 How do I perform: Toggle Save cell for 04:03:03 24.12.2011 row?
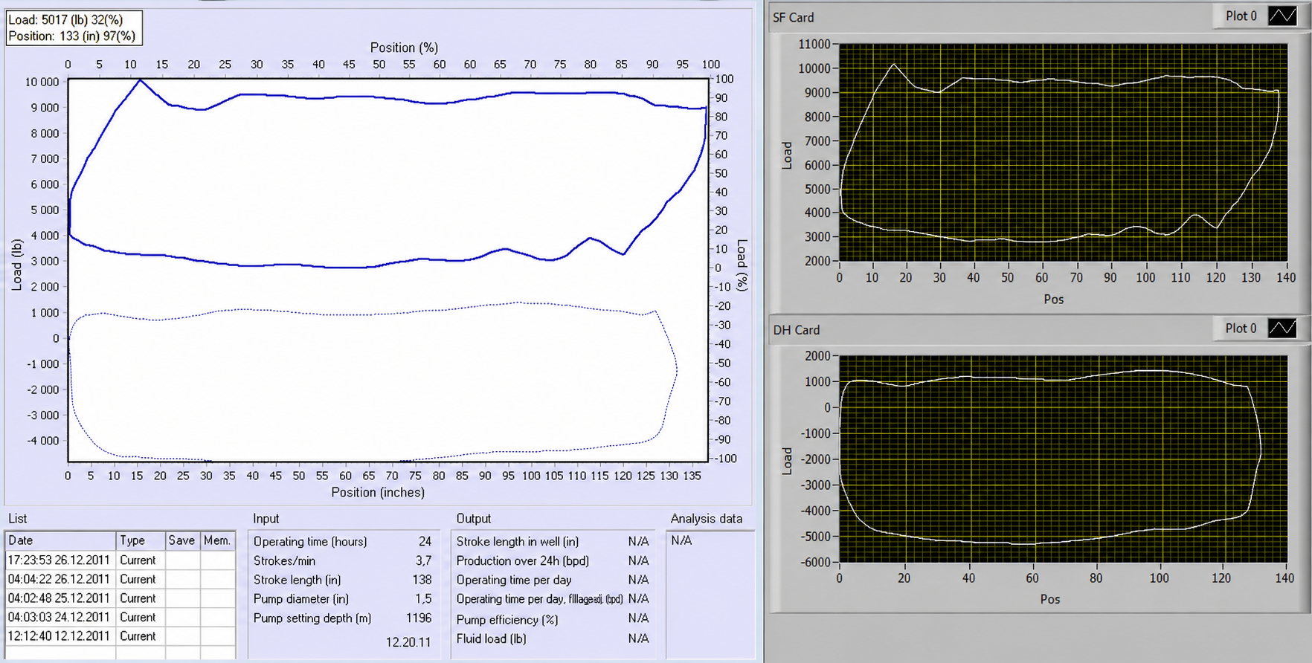(182, 617)
